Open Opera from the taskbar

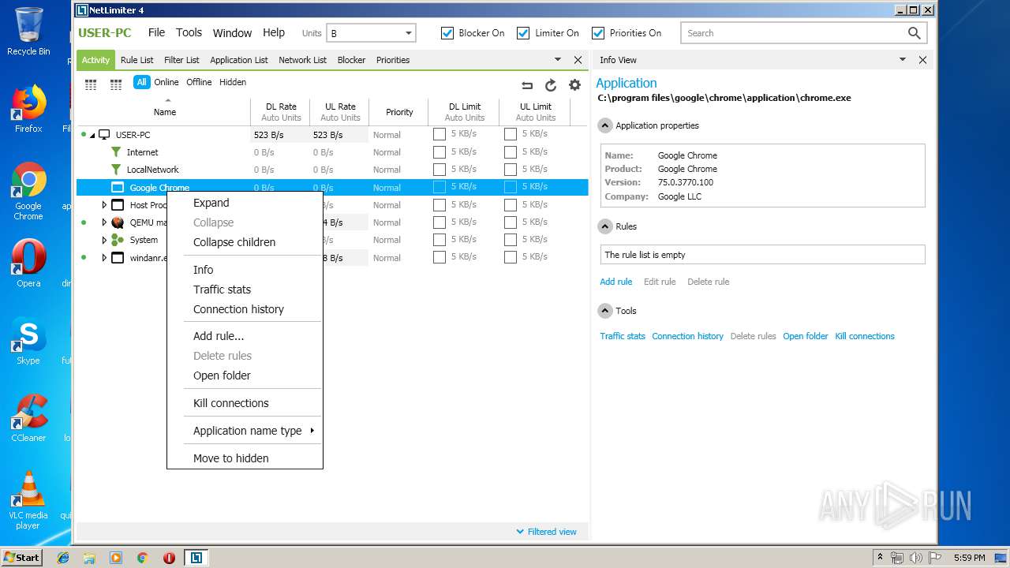point(169,558)
